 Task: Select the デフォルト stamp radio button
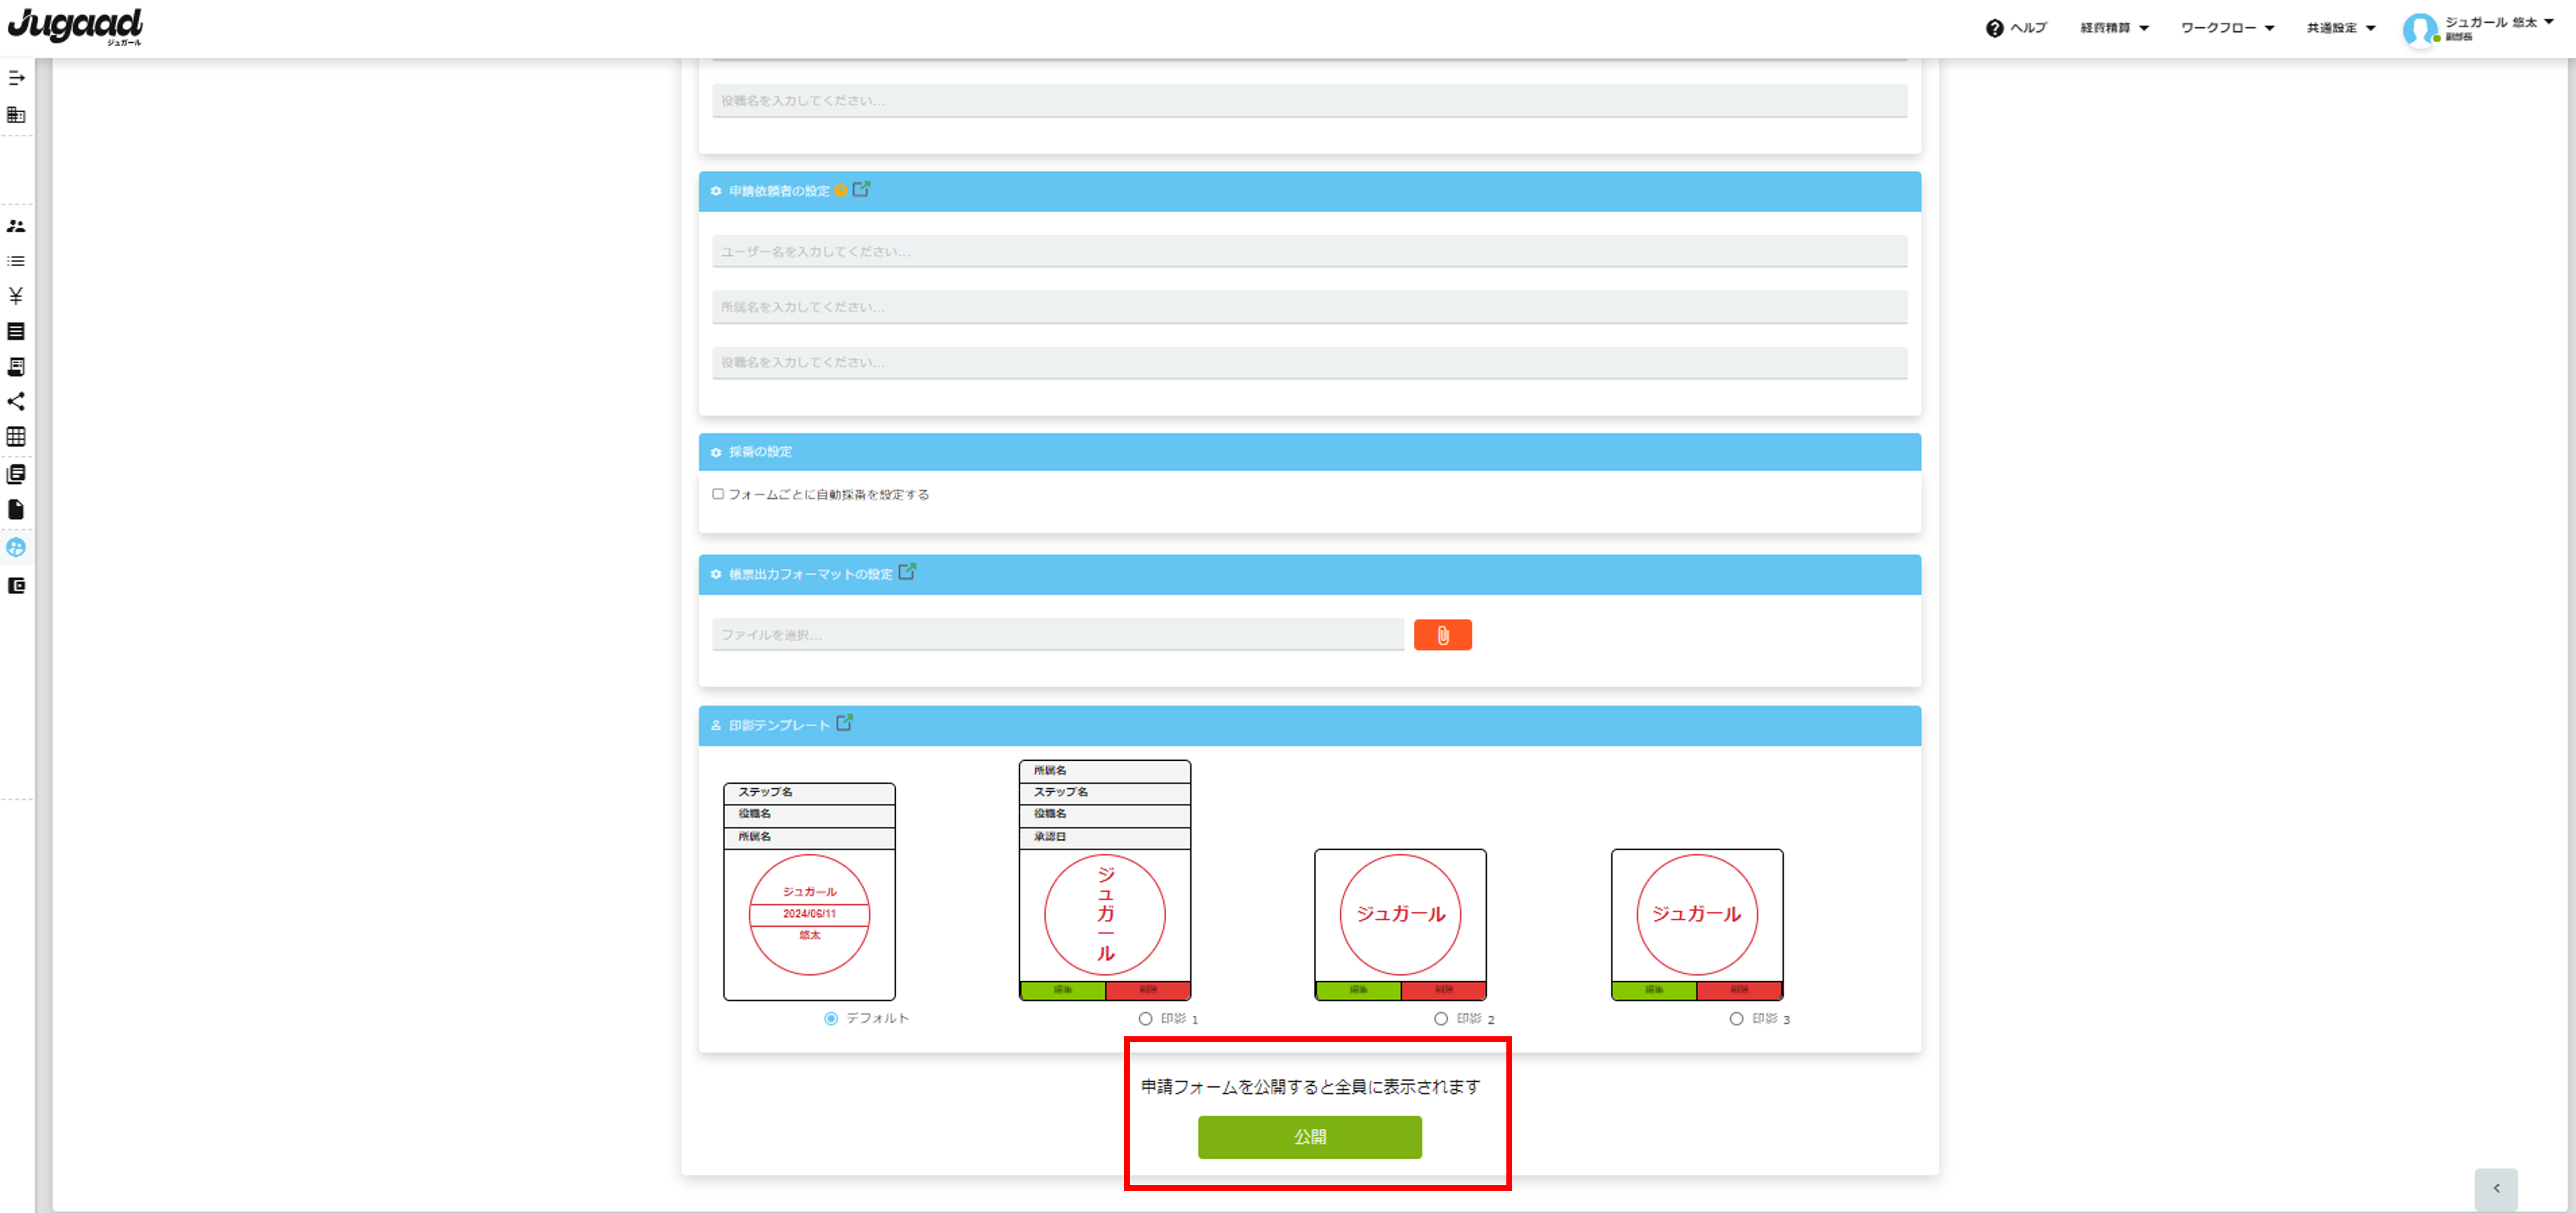point(831,1018)
